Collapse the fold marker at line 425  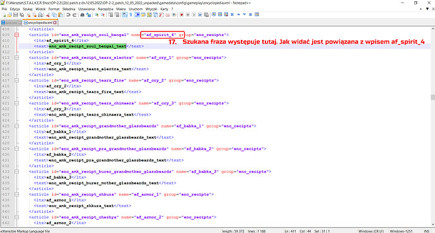16,126
